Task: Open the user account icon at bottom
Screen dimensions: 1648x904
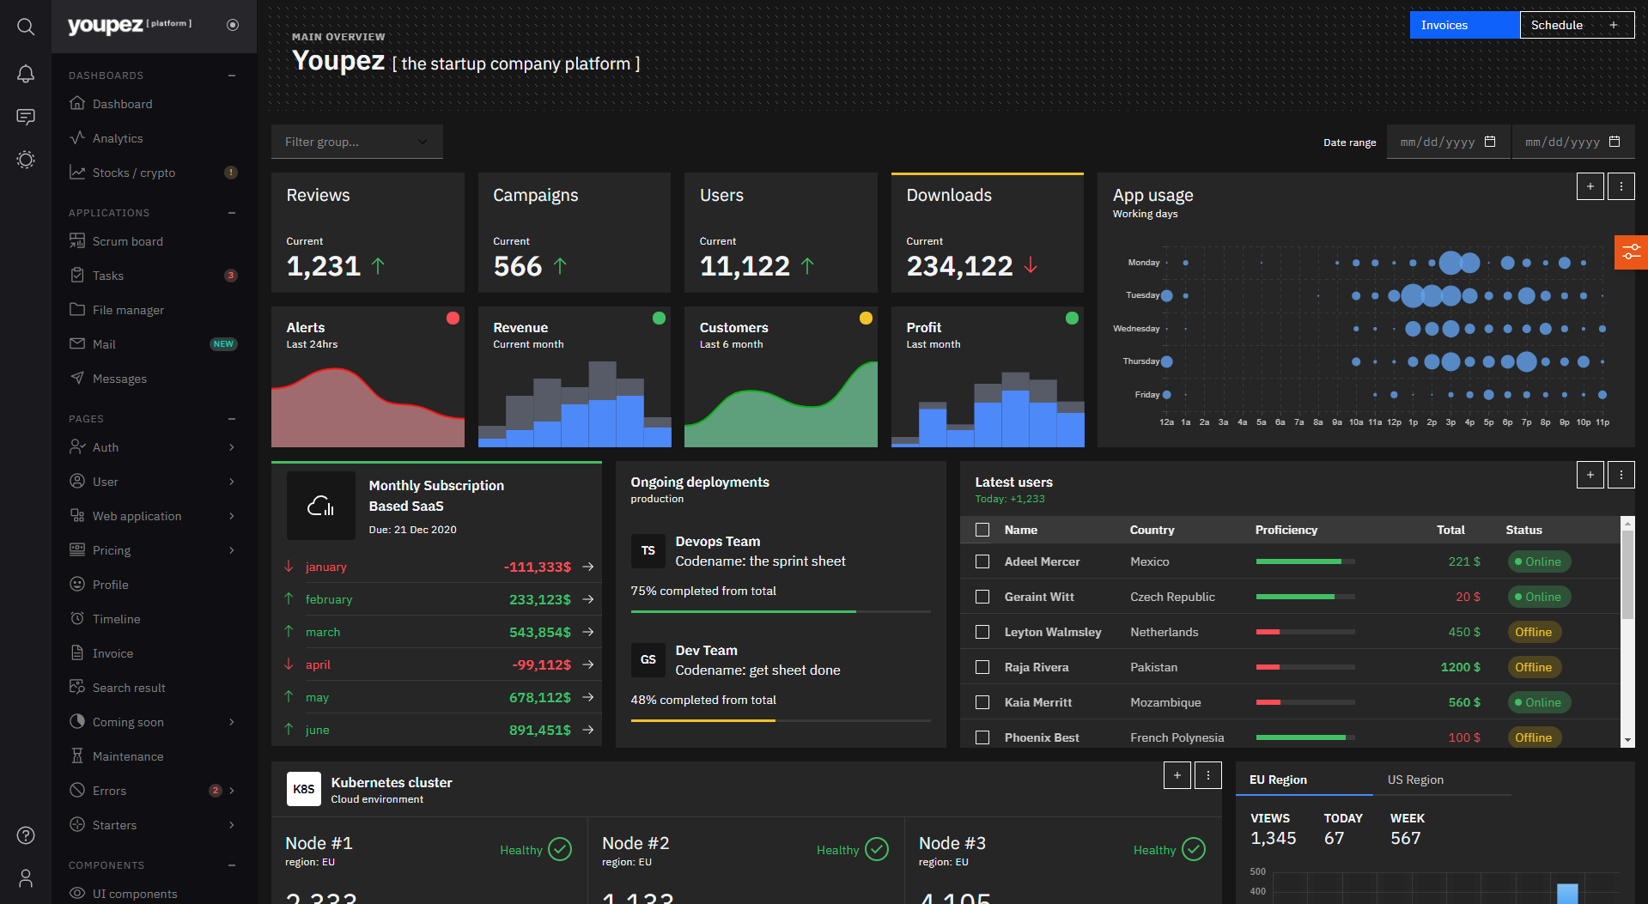Action: pos(26,878)
